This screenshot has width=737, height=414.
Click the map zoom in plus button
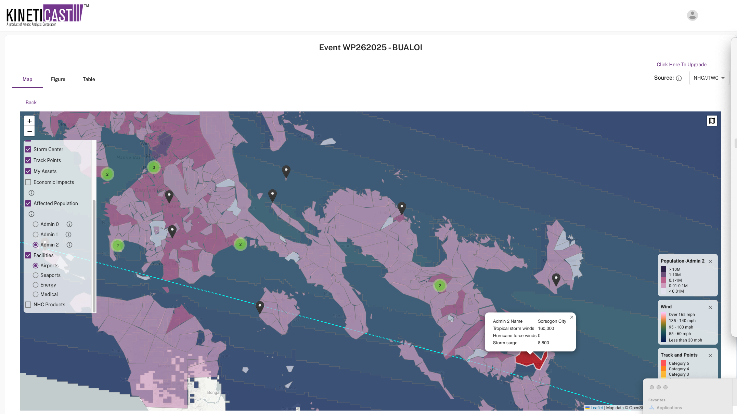[x=29, y=121]
